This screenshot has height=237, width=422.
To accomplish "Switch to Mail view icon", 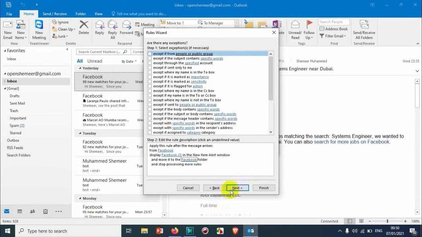I will tap(7, 211).
